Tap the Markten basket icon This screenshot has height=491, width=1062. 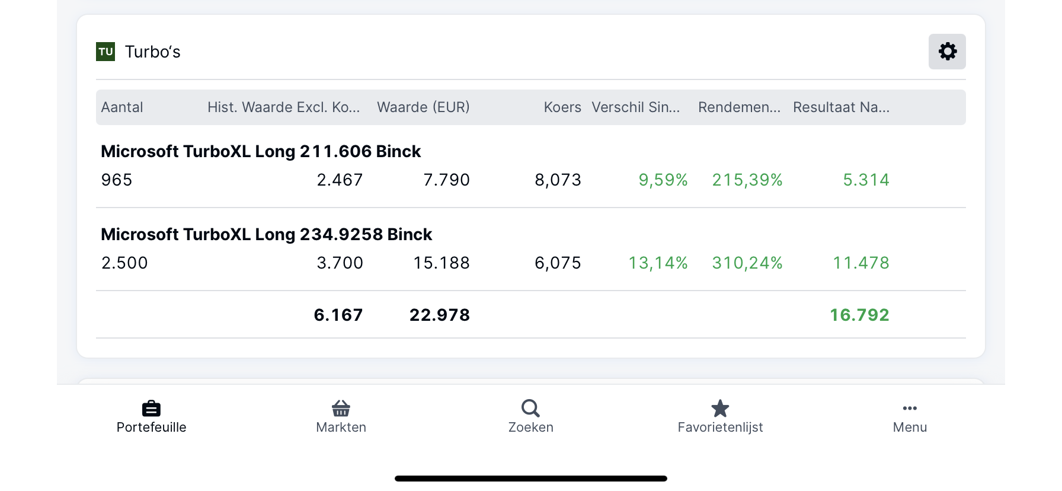[x=341, y=409]
